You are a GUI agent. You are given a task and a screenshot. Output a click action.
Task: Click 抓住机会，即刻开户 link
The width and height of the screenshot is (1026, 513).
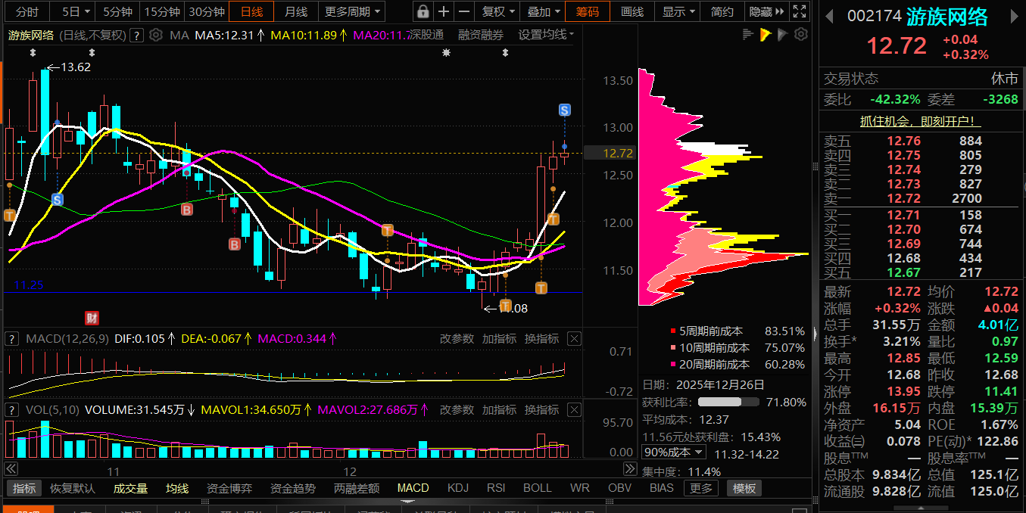point(921,121)
